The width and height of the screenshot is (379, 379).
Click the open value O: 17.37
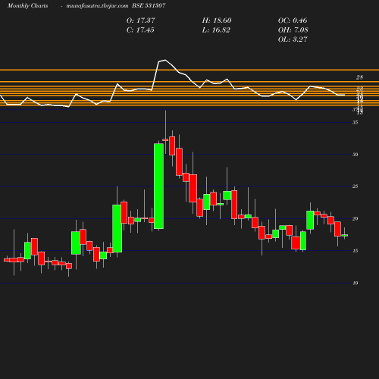click(x=141, y=20)
